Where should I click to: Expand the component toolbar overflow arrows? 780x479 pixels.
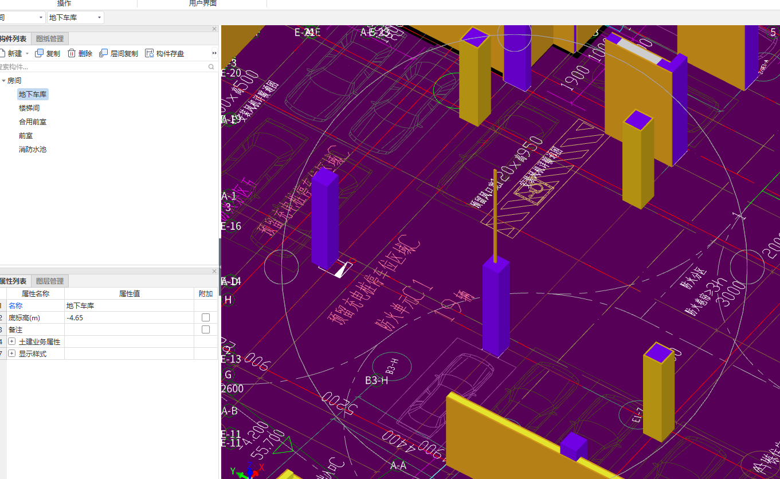(x=214, y=53)
